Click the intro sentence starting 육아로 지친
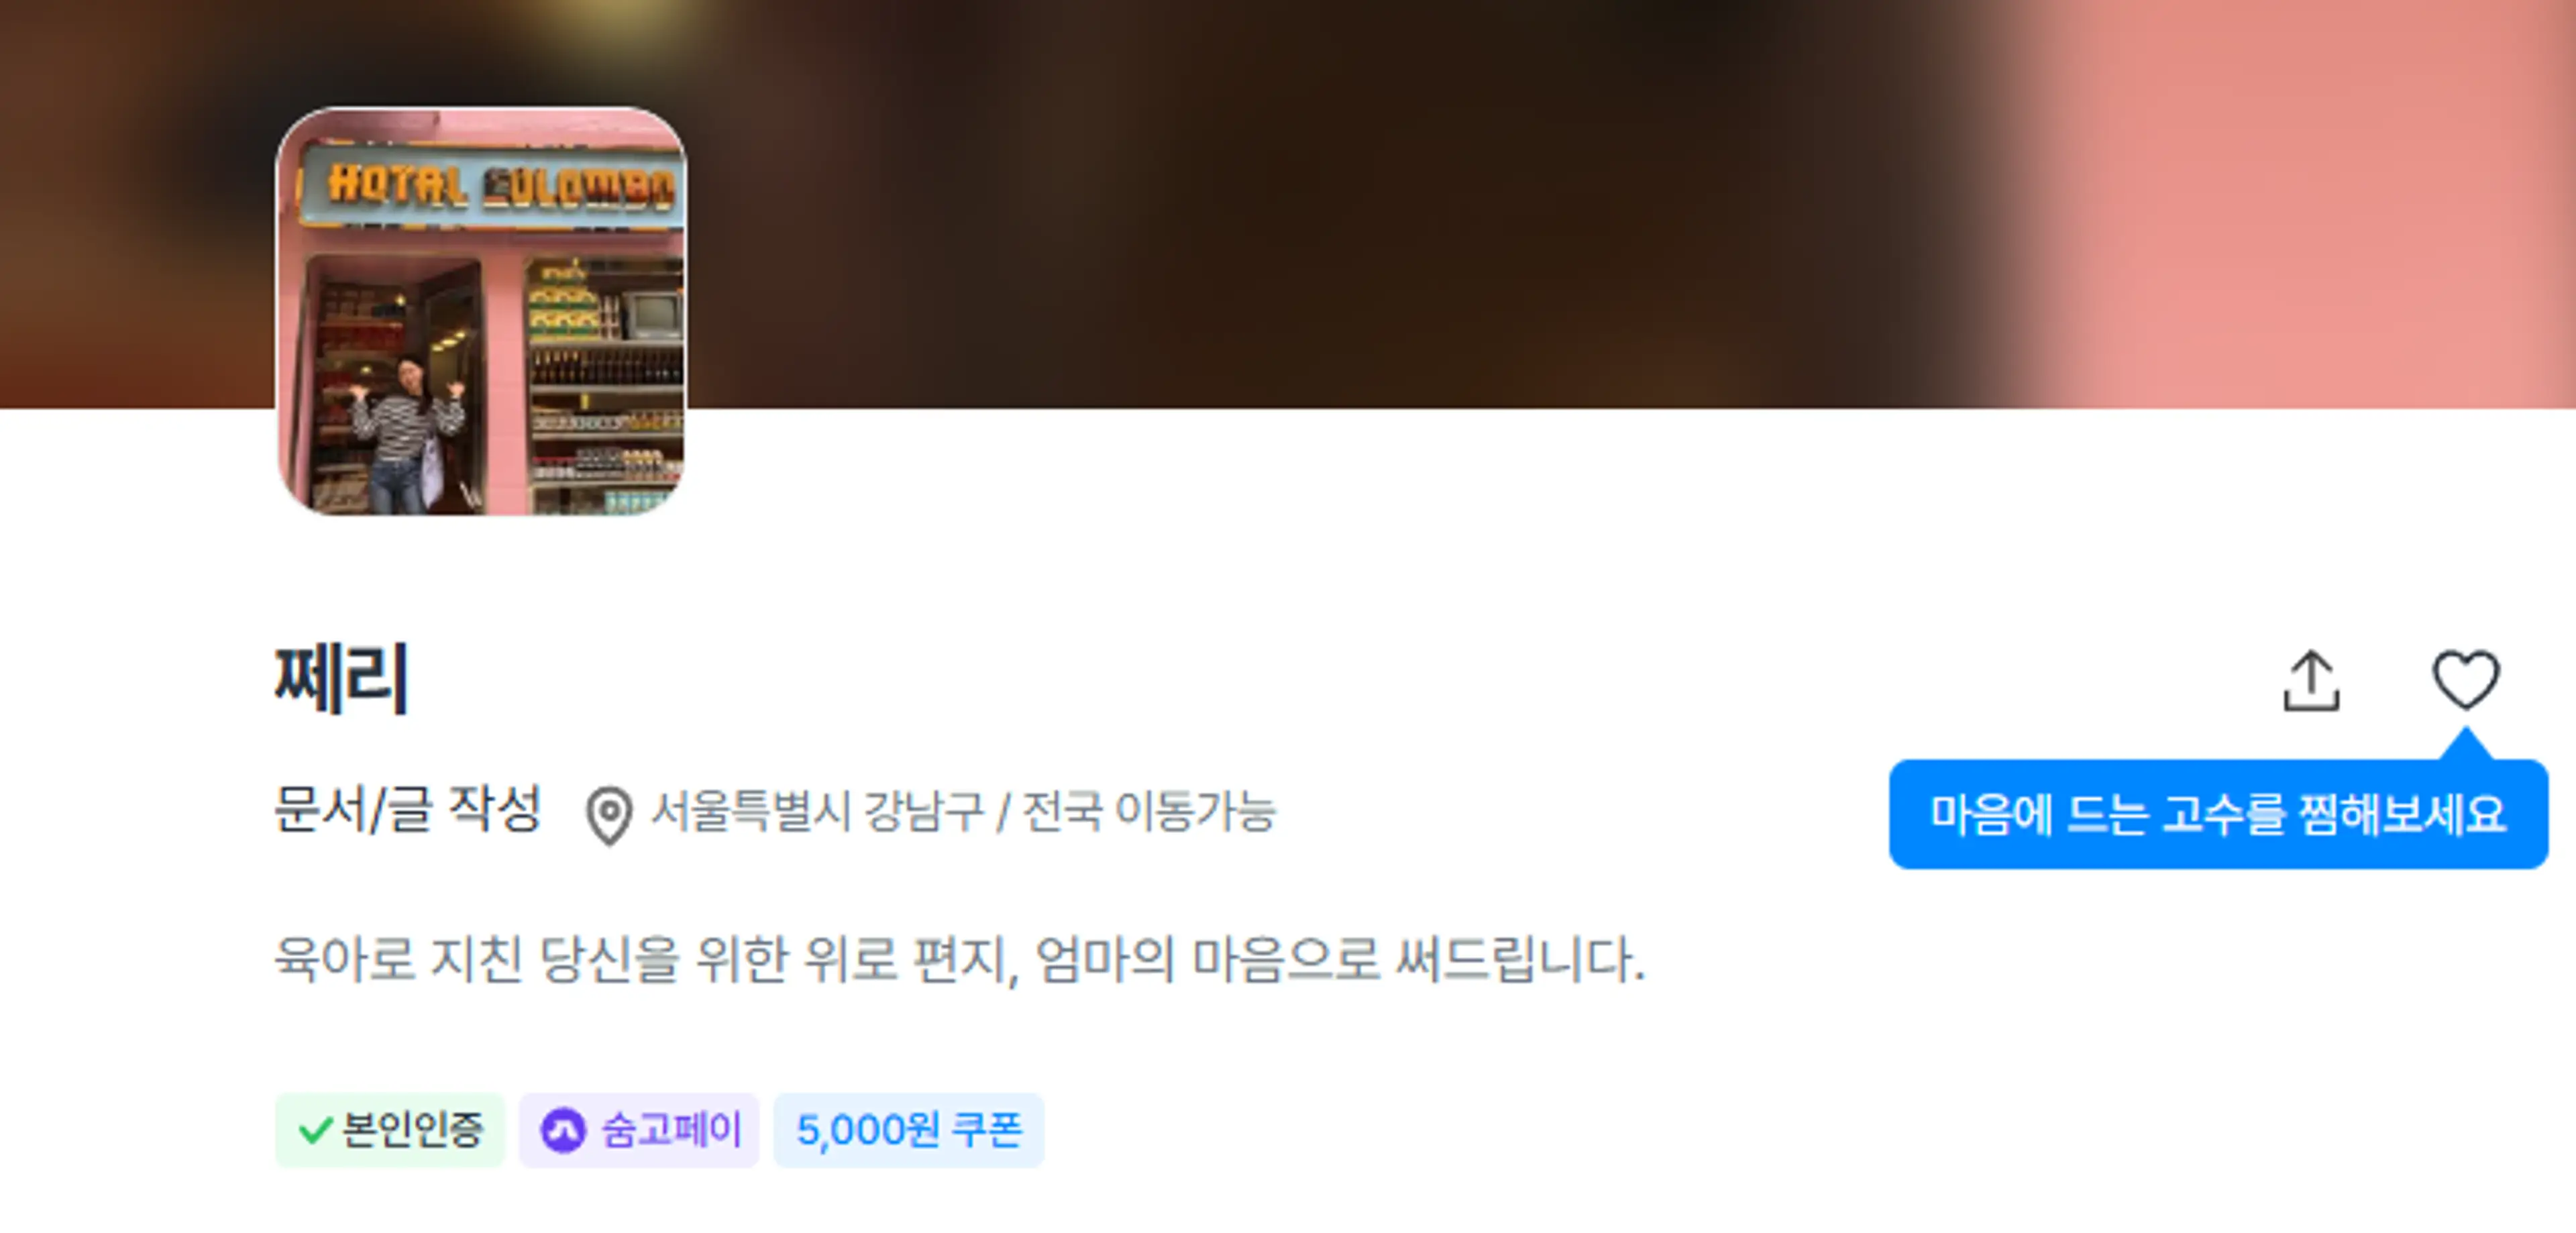 pyautogui.click(x=959, y=958)
